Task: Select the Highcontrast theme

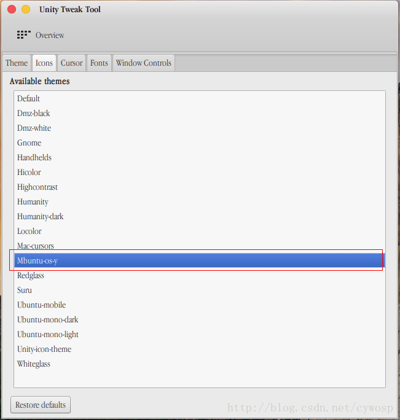Action: point(200,187)
